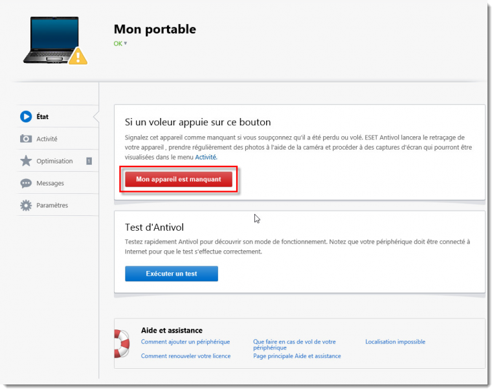Open the Localisation impossible link
Image resolution: width=492 pixels, height=389 pixels.
tap(396, 342)
